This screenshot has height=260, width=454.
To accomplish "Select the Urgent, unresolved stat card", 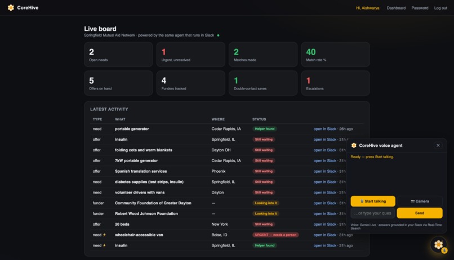I will click(191, 55).
